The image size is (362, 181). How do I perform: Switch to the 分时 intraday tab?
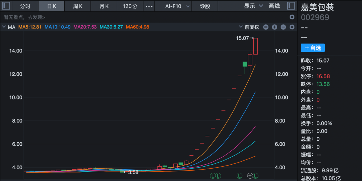(x=25, y=6)
